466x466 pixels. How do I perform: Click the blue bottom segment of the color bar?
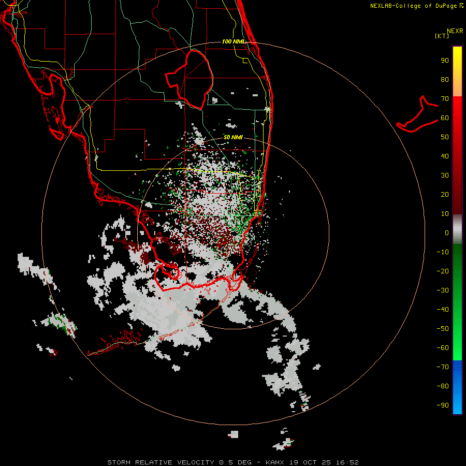pyautogui.click(x=457, y=387)
